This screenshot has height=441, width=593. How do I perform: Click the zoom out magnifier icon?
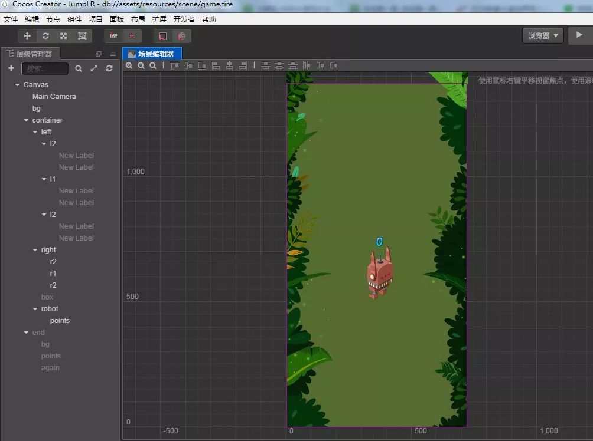pyautogui.click(x=141, y=66)
